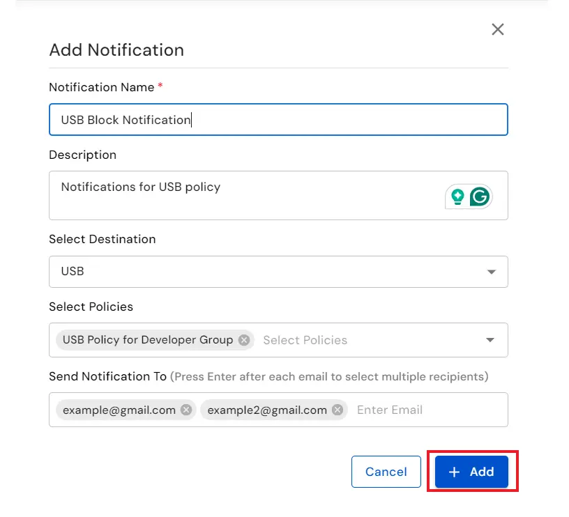
Task: Click the Enter Email field to add recipients
Action: (x=389, y=410)
